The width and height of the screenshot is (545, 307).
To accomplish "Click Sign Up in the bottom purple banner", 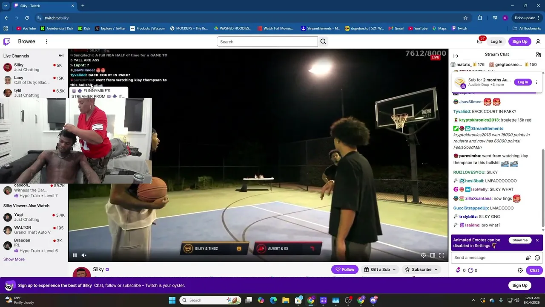I will pos(520,286).
